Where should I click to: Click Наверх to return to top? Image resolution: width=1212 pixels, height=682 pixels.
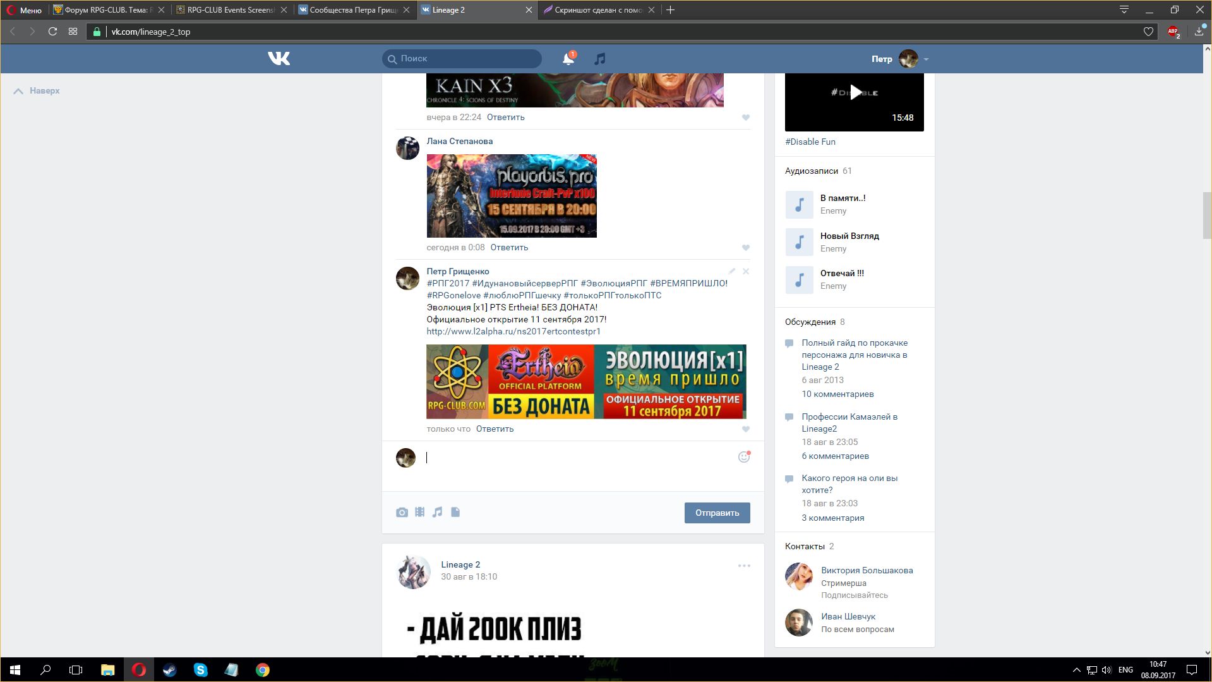[37, 91]
